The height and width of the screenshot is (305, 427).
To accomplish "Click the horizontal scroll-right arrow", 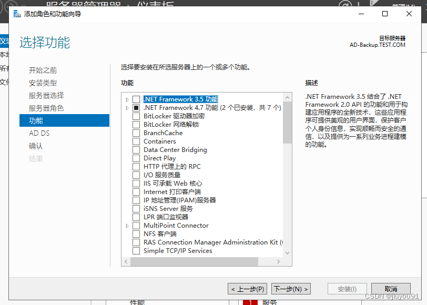I will click(x=278, y=262).
